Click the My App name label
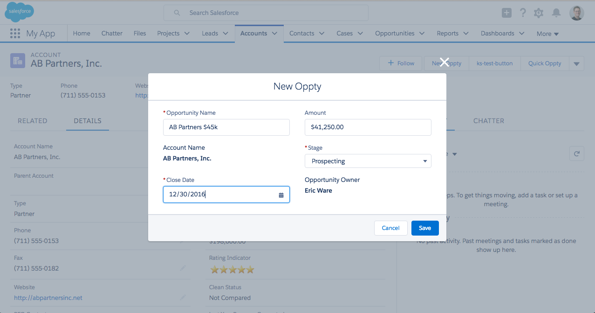 tap(41, 34)
